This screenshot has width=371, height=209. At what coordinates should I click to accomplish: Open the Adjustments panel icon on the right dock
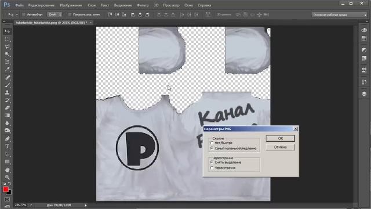(364, 50)
